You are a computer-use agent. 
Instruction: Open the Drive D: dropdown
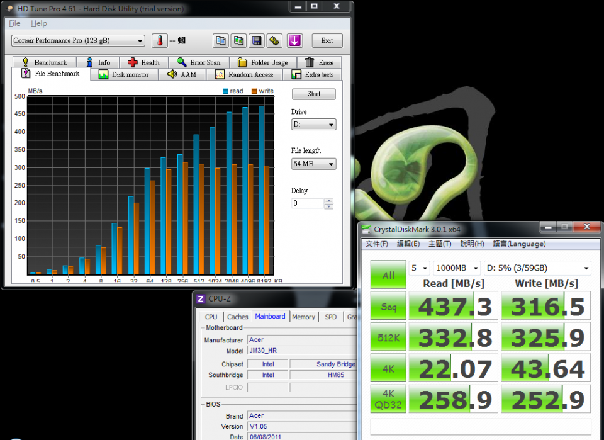[x=313, y=125]
